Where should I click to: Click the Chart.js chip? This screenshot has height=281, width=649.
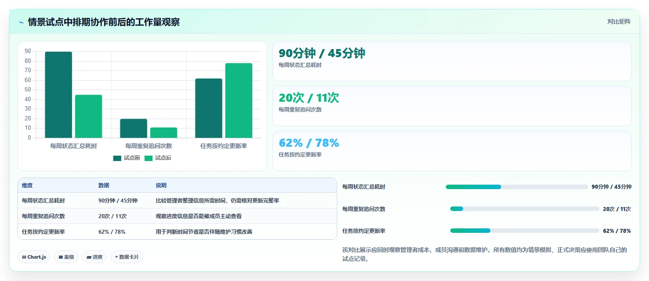(34, 257)
